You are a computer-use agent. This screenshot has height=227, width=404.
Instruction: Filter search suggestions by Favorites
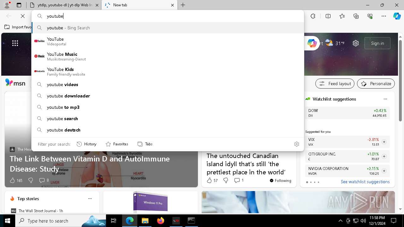point(117,144)
